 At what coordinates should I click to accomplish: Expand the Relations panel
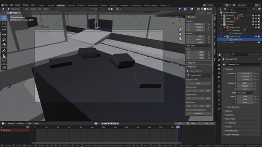click(228, 111)
